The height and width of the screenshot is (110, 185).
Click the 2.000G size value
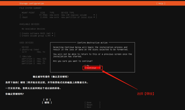44,17
